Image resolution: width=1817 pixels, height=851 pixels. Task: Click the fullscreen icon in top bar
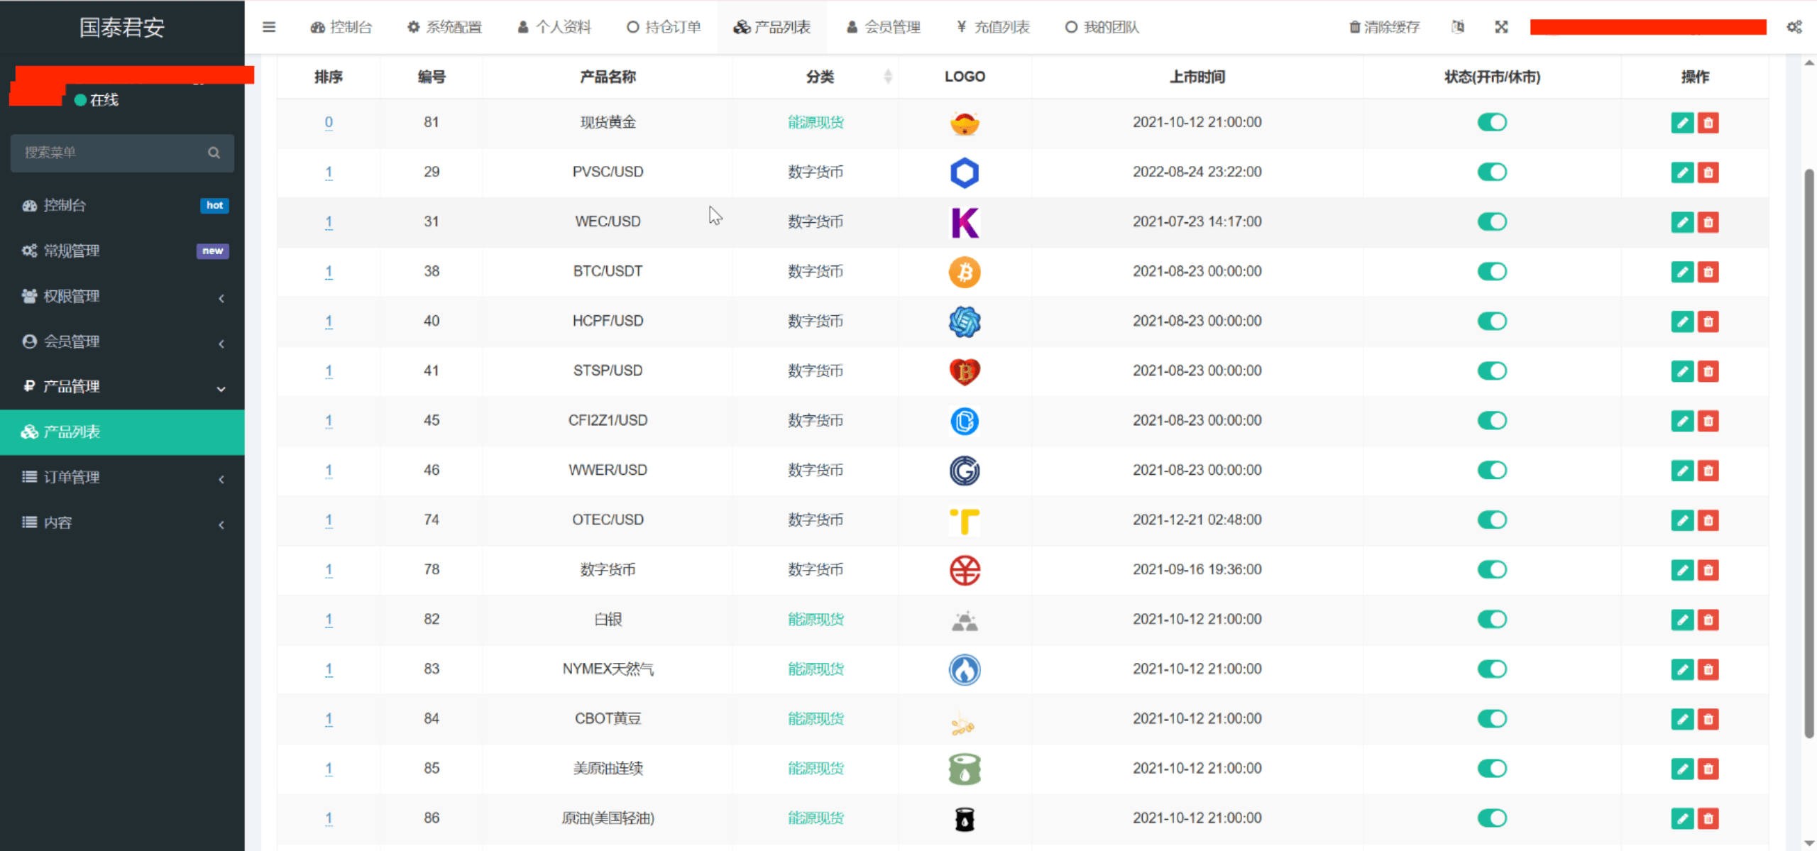point(1501,27)
